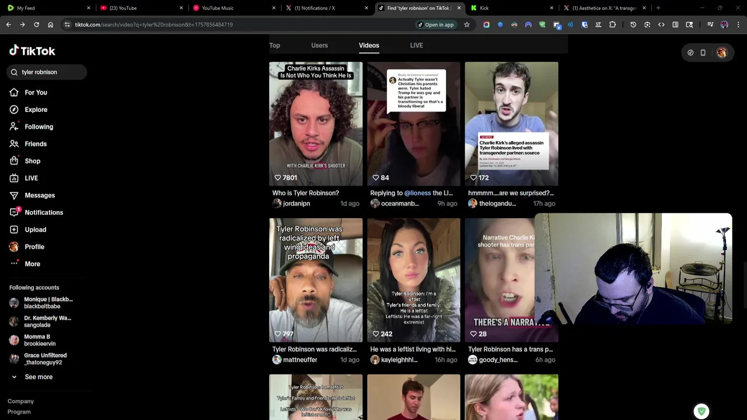This screenshot has width=747, height=420.
Task: Open Grace Unfiltered account
Action: point(38,359)
